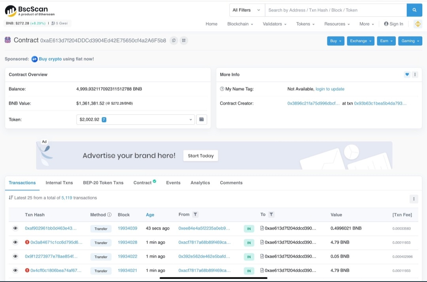The width and height of the screenshot is (427, 282).
Task: Click the My Name Tag help icon
Action: pos(222,89)
